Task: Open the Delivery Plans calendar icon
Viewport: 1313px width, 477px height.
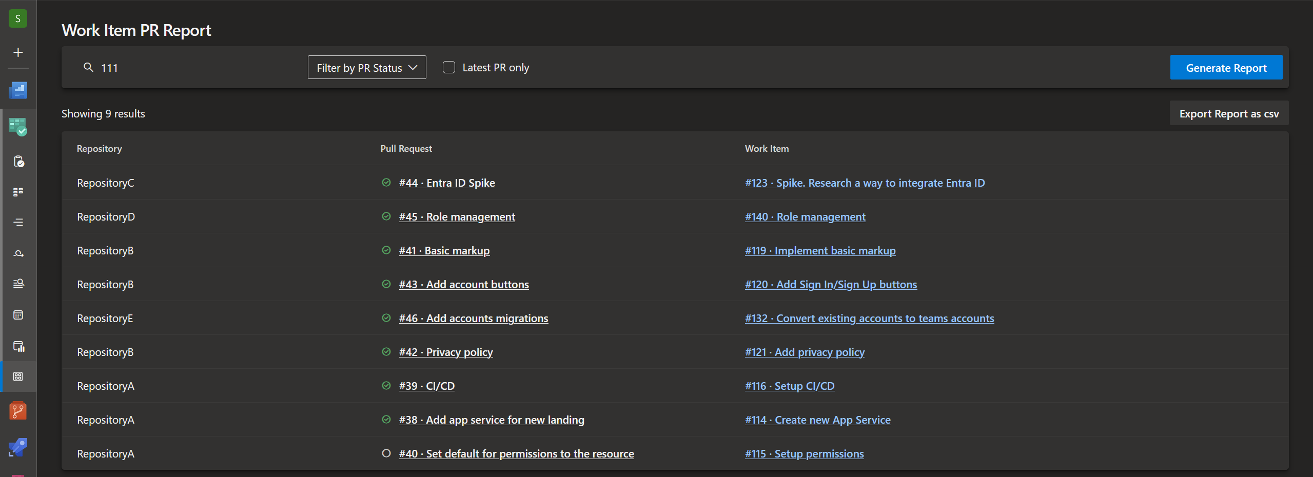Action: tap(18, 315)
